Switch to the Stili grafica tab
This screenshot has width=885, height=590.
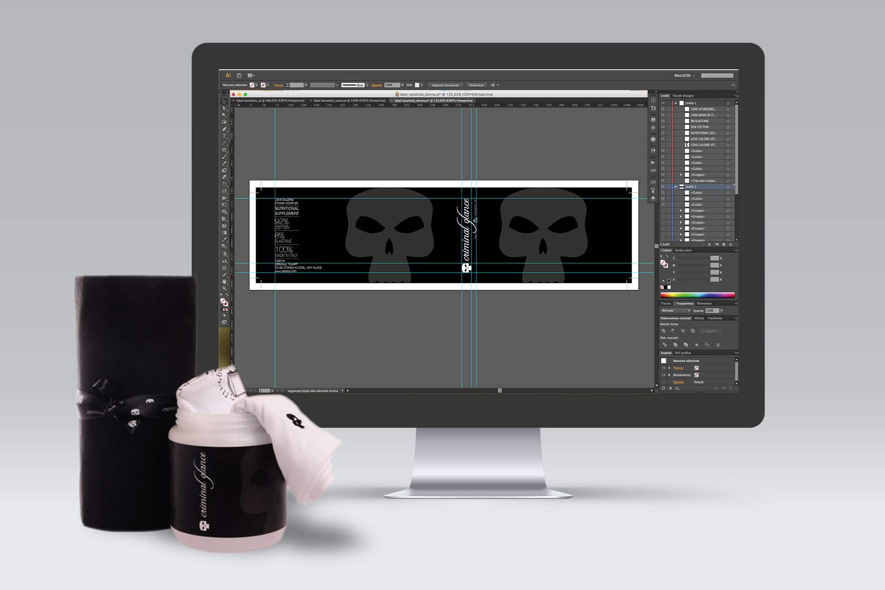pos(683,353)
